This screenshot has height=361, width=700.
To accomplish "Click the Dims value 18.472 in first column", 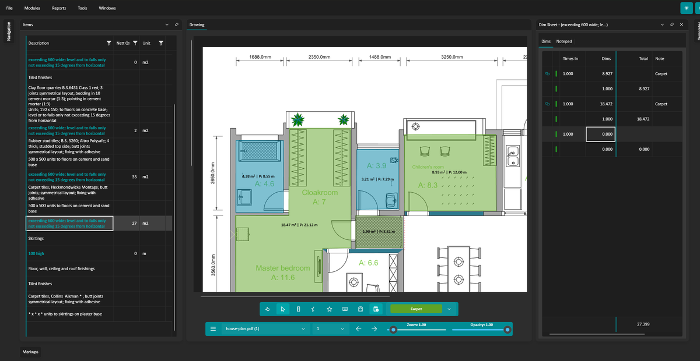I will tap(605, 104).
